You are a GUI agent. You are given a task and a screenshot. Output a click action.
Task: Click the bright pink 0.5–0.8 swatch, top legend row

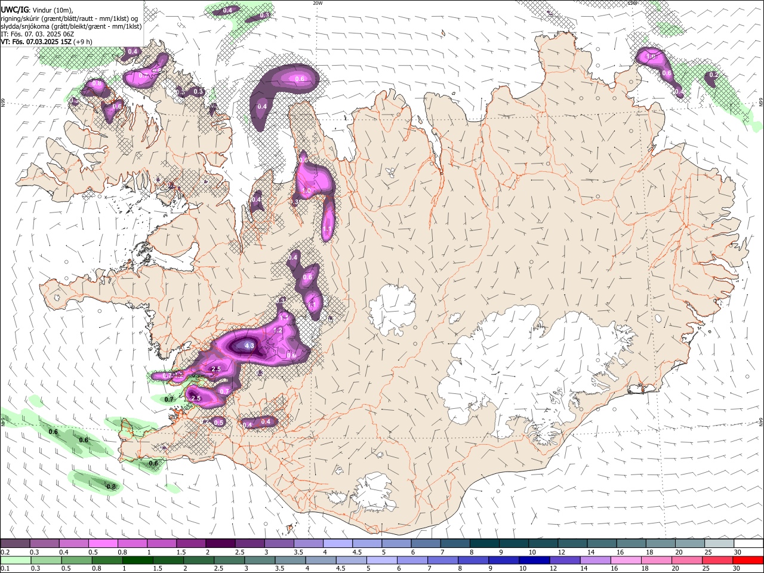(x=103, y=544)
